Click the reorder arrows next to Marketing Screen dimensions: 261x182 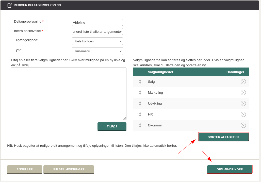tap(140, 93)
